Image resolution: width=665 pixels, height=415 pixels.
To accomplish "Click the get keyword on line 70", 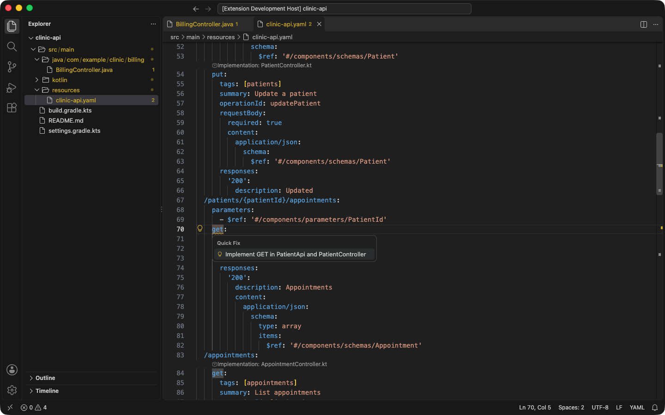I will coord(218,229).
